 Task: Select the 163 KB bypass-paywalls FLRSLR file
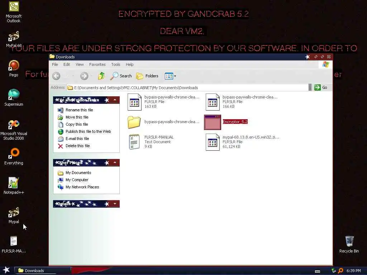click(x=163, y=102)
